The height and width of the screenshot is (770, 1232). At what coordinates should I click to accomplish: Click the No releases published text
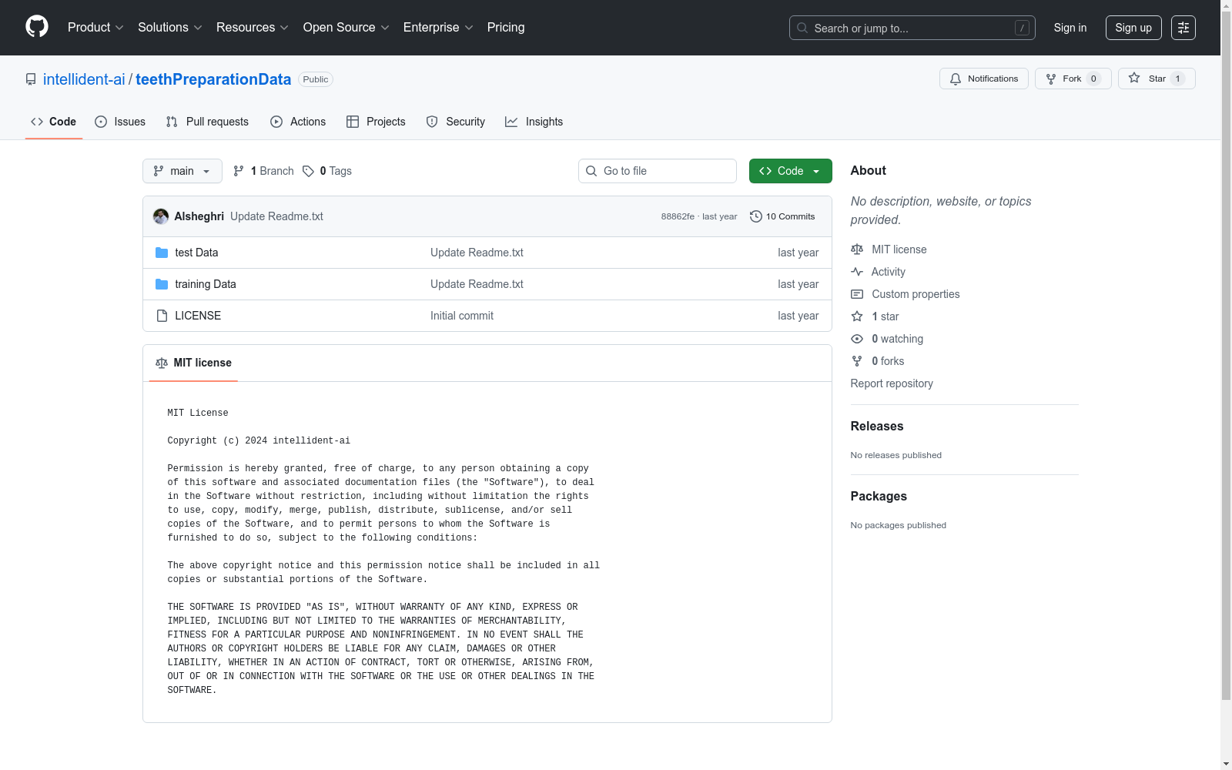tap(896, 455)
